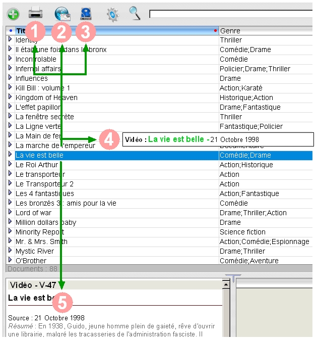Viewport: 317px width, 340px height.
Task: Click the printer icon in toolbar
Action: [36, 13]
